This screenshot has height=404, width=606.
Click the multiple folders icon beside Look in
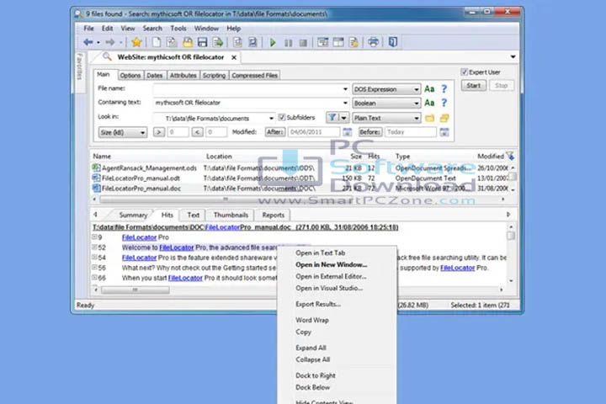444,118
